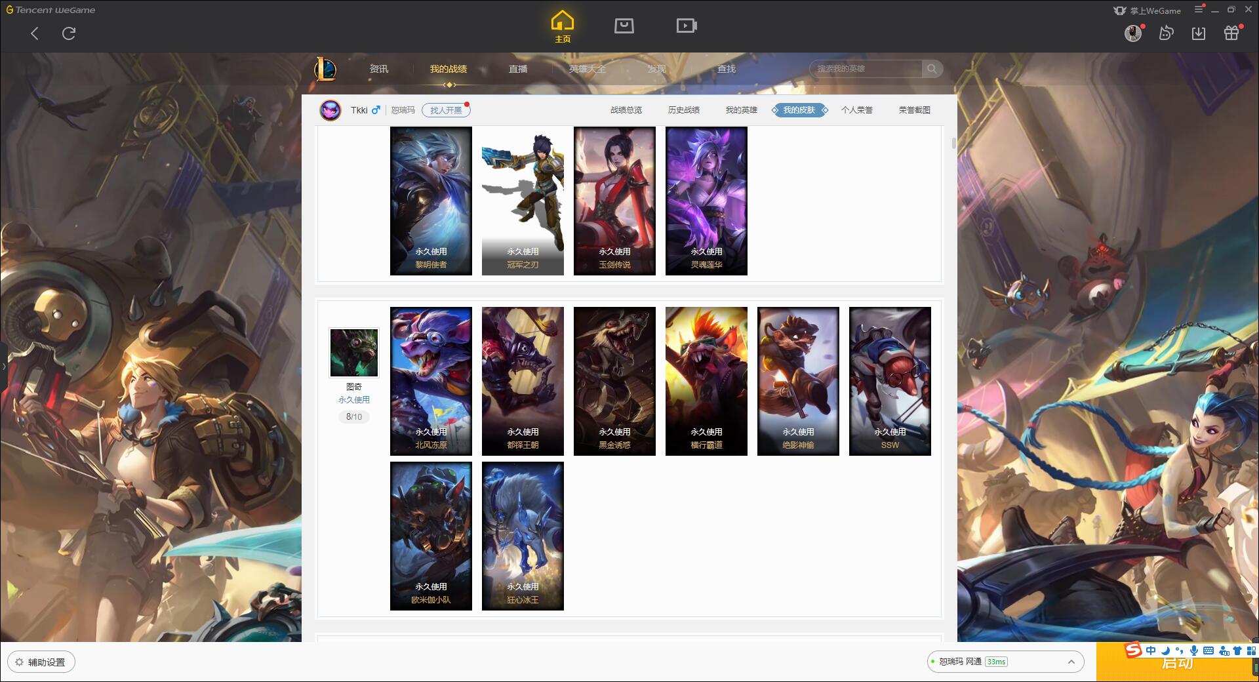Select the 战绩总览 sub-tab
Image resolution: width=1259 pixels, height=682 pixels.
pos(626,110)
